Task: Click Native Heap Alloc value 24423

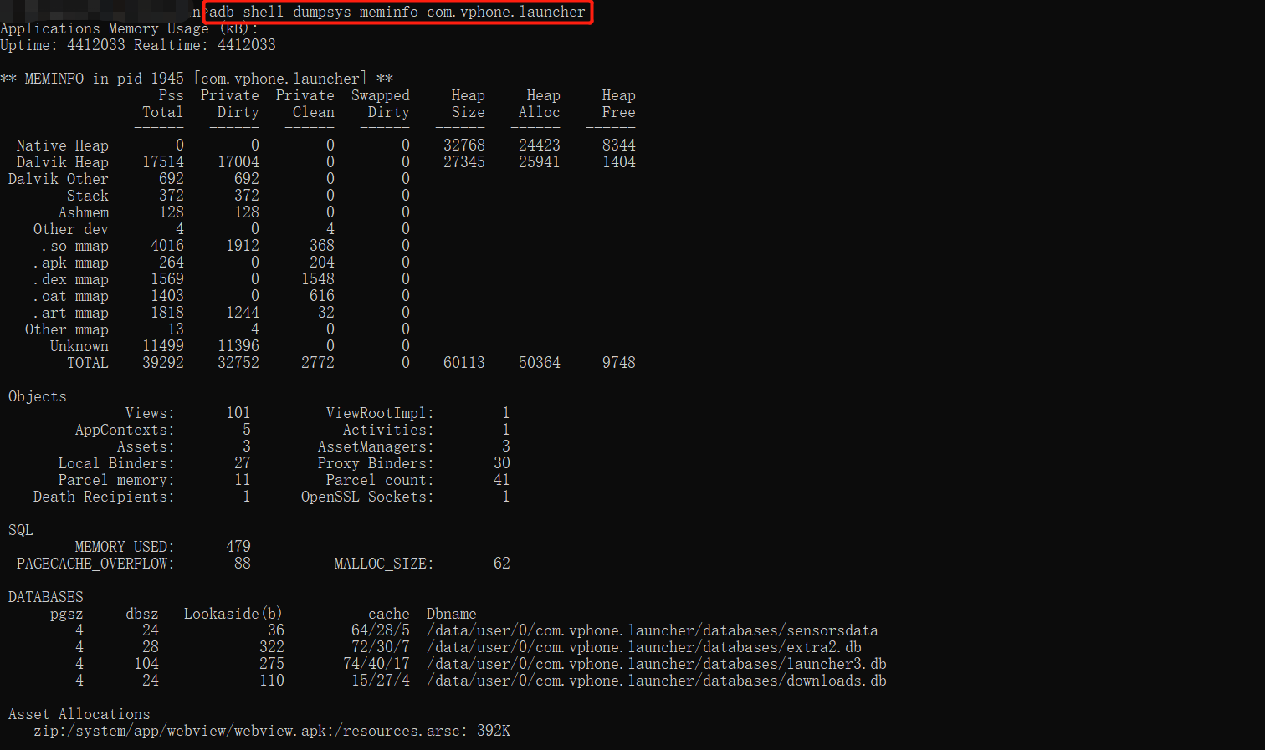Action: pos(540,145)
